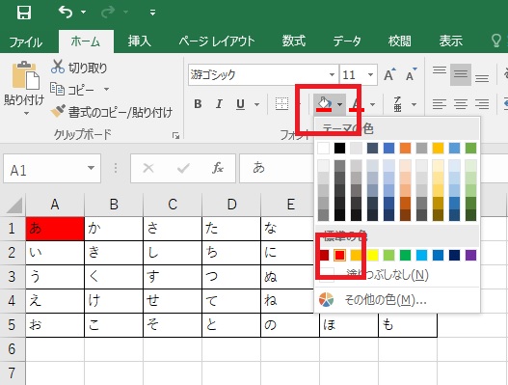This screenshot has width=508, height=385.
Task: Expand phonetic guide dropdown arrow
Action: click(x=414, y=104)
